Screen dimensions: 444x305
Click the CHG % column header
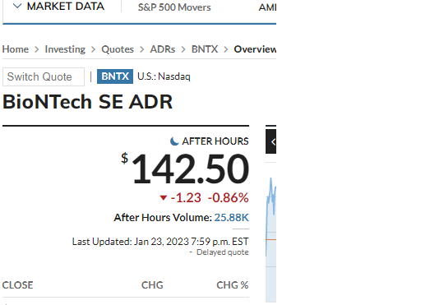coord(232,285)
